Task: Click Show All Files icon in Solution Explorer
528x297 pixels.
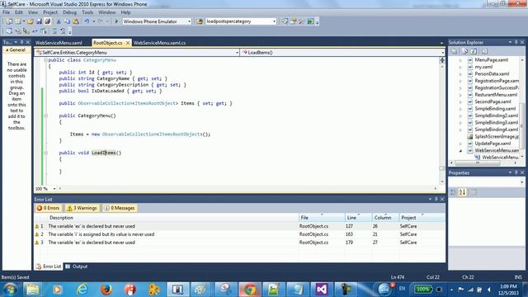Action: pyautogui.click(x=465, y=51)
